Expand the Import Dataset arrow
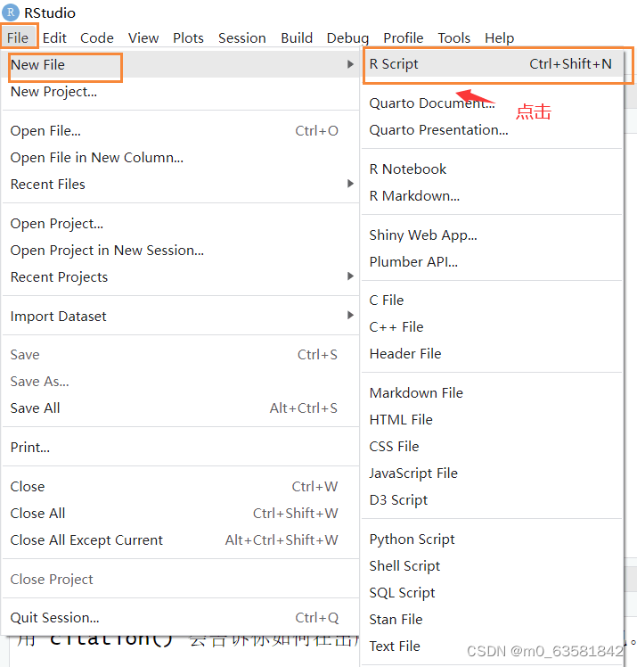The height and width of the screenshot is (667, 637). (x=350, y=315)
